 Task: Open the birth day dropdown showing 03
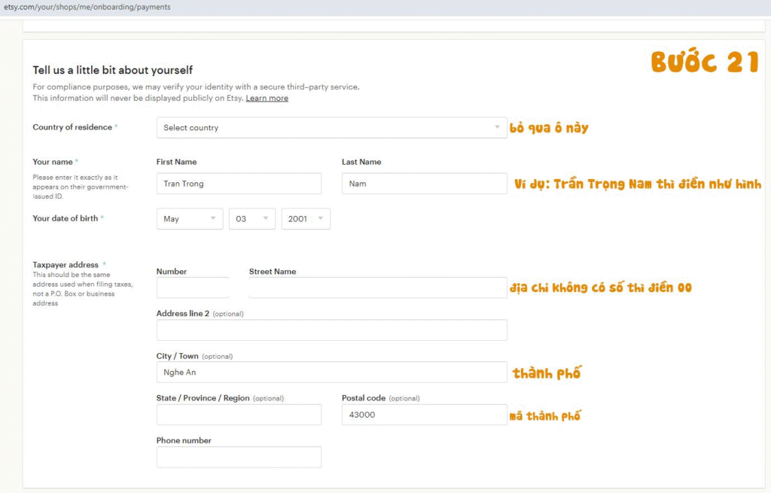pyautogui.click(x=251, y=219)
